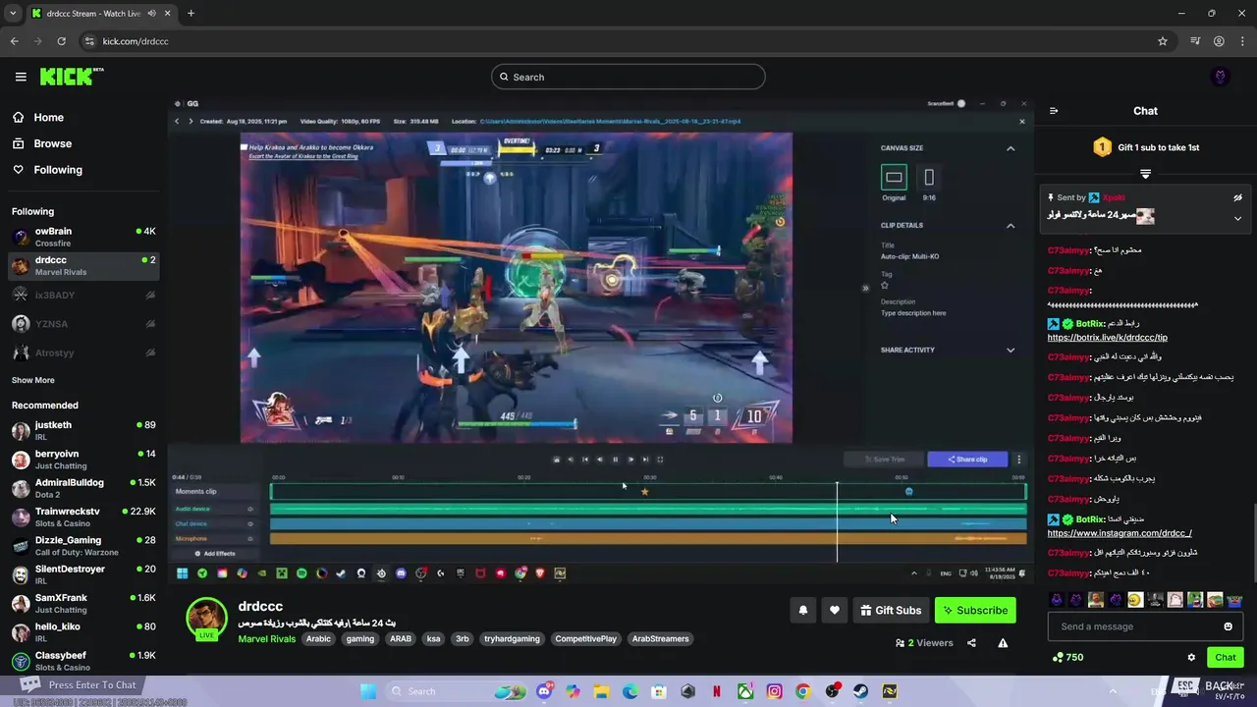Click the star moment marker on timeline
Screen dimensions: 1257x707
point(644,491)
